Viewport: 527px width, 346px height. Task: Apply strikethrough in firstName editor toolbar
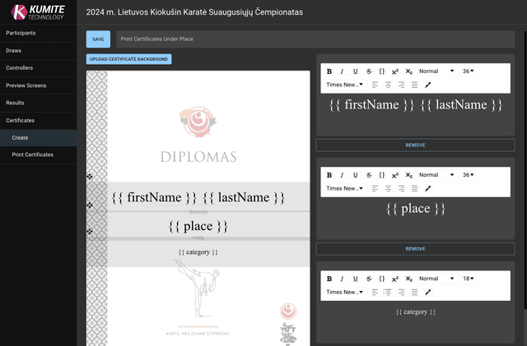tap(369, 72)
